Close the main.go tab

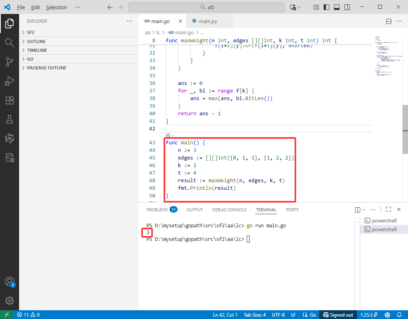[180, 21]
